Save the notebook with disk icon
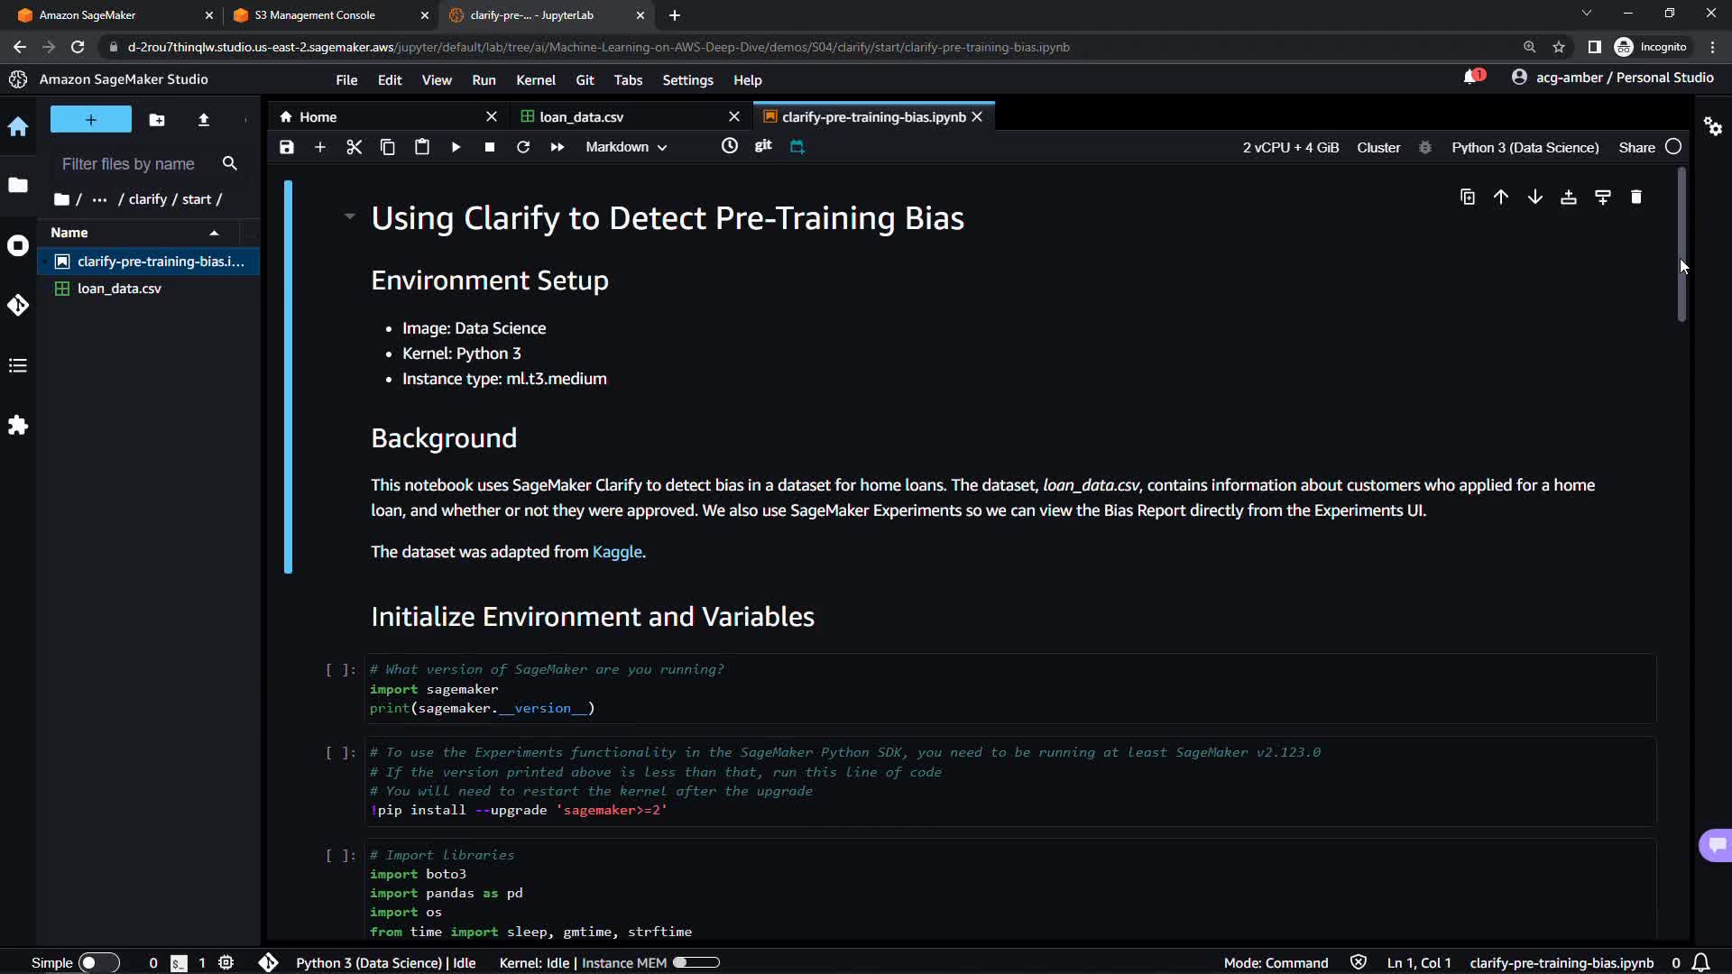This screenshot has width=1732, height=974. click(287, 147)
